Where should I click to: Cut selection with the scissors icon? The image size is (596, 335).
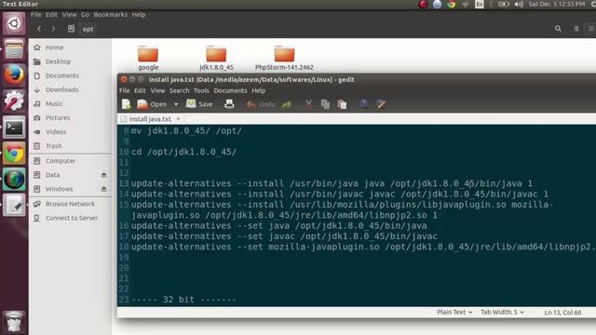click(x=308, y=104)
